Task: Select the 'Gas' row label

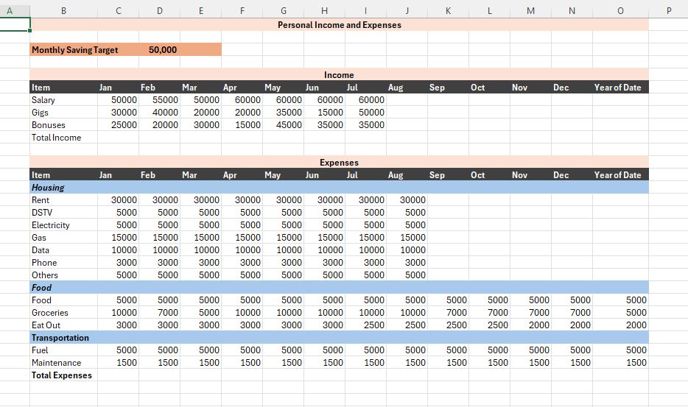Action: (38, 238)
